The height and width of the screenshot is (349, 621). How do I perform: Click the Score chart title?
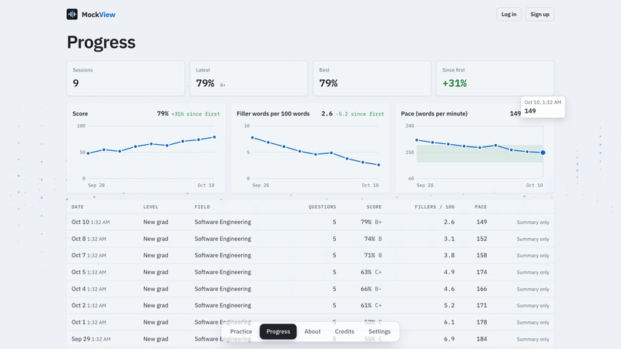(x=80, y=114)
